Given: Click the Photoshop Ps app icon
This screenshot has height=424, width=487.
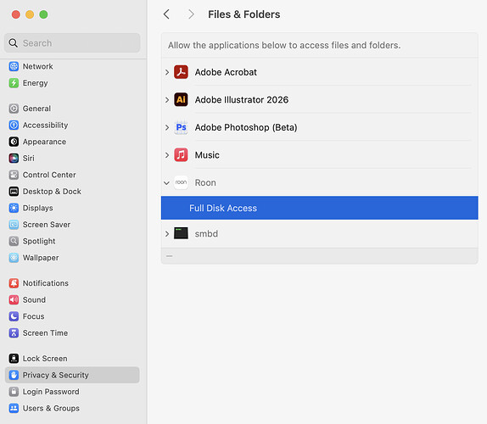Looking at the screenshot, I should click(181, 127).
